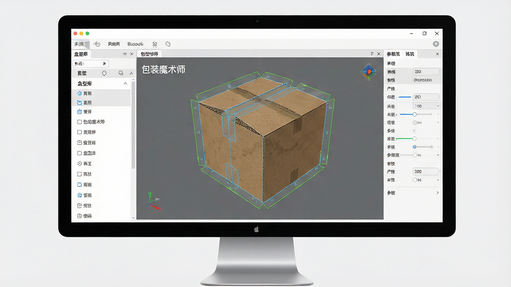Click the up chevron ending the left filter row
This screenshot has height=287, width=511.
coord(131,73)
